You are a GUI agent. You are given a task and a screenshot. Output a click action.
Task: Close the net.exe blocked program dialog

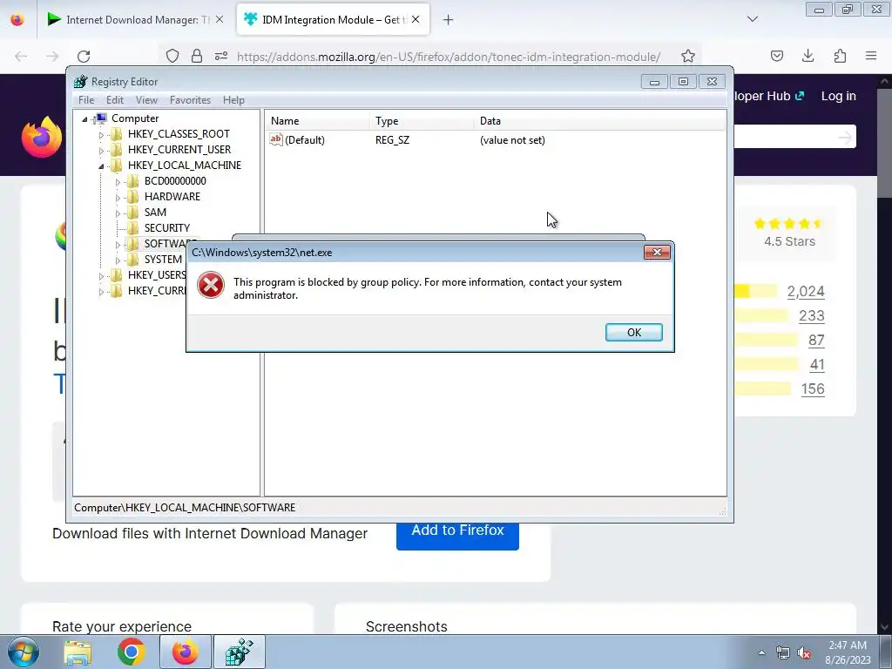657,252
